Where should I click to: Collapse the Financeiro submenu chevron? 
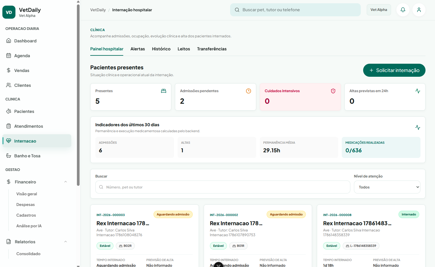click(66, 182)
